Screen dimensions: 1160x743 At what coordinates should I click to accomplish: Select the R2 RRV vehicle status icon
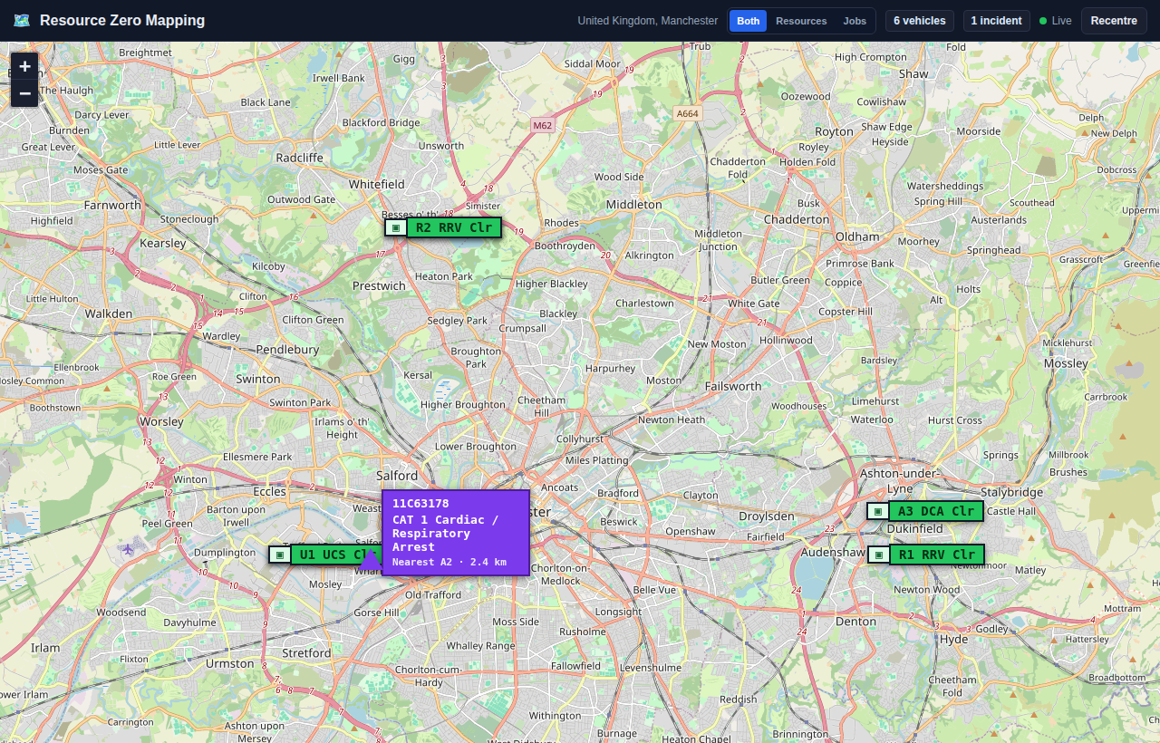396,227
